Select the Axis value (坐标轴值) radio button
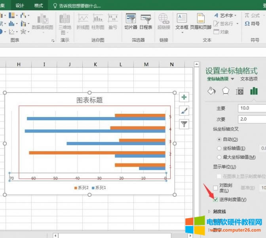Viewport: 266px width, 238px height. [x=219, y=148]
